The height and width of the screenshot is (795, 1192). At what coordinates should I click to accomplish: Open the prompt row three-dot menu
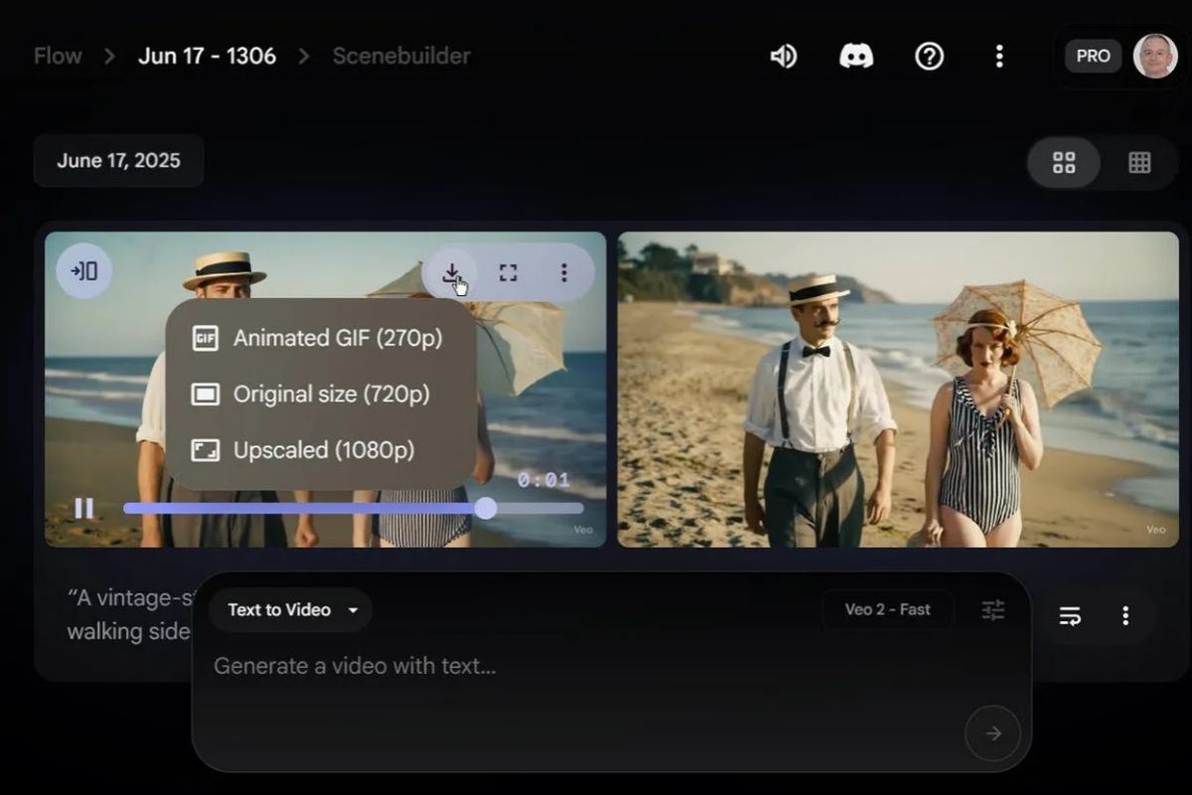coord(1124,616)
